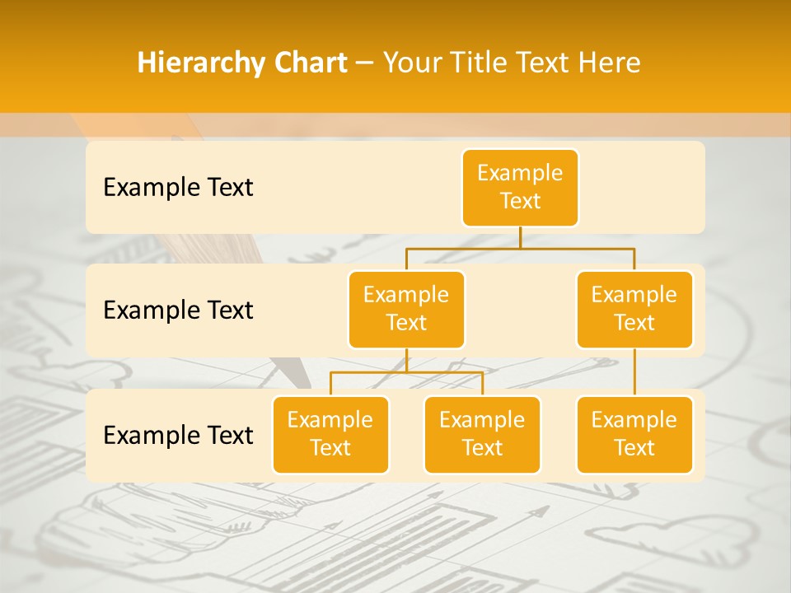The width and height of the screenshot is (791, 593).
Task: Select the 'Example Text' label in the second row
Action: (x=178, y=311)
